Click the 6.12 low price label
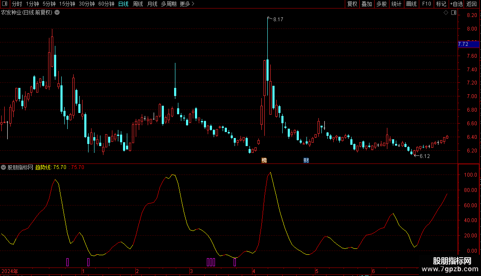Viewport: 481px width, 276px height. [425, 156]
